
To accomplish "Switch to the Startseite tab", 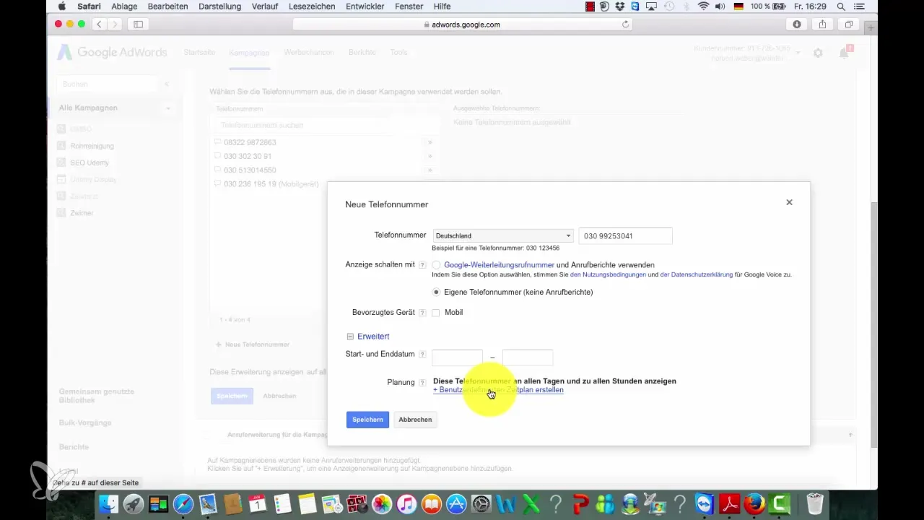I will [200, 53].
